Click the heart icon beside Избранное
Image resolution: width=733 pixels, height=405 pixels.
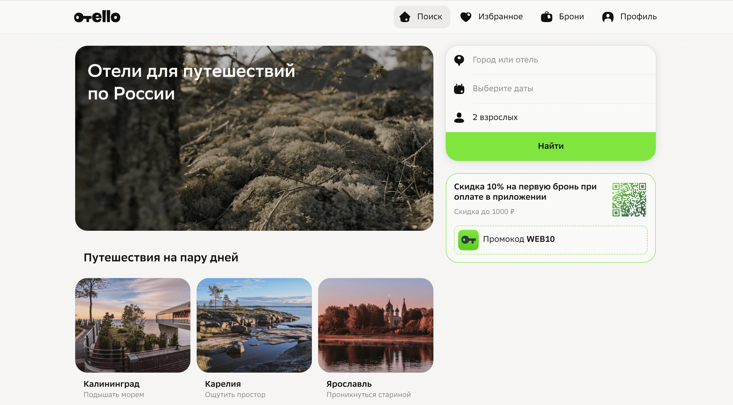[466, 17]
